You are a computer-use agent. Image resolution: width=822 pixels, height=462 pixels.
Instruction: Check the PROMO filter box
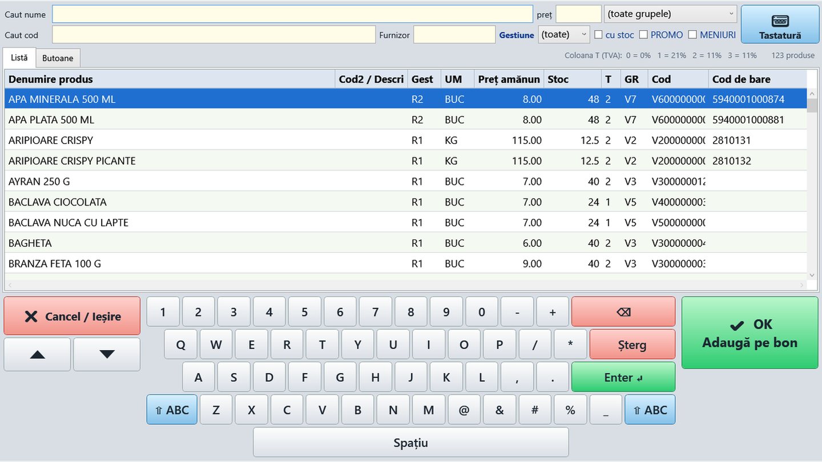pyautogui.click(x=643, y=35)
